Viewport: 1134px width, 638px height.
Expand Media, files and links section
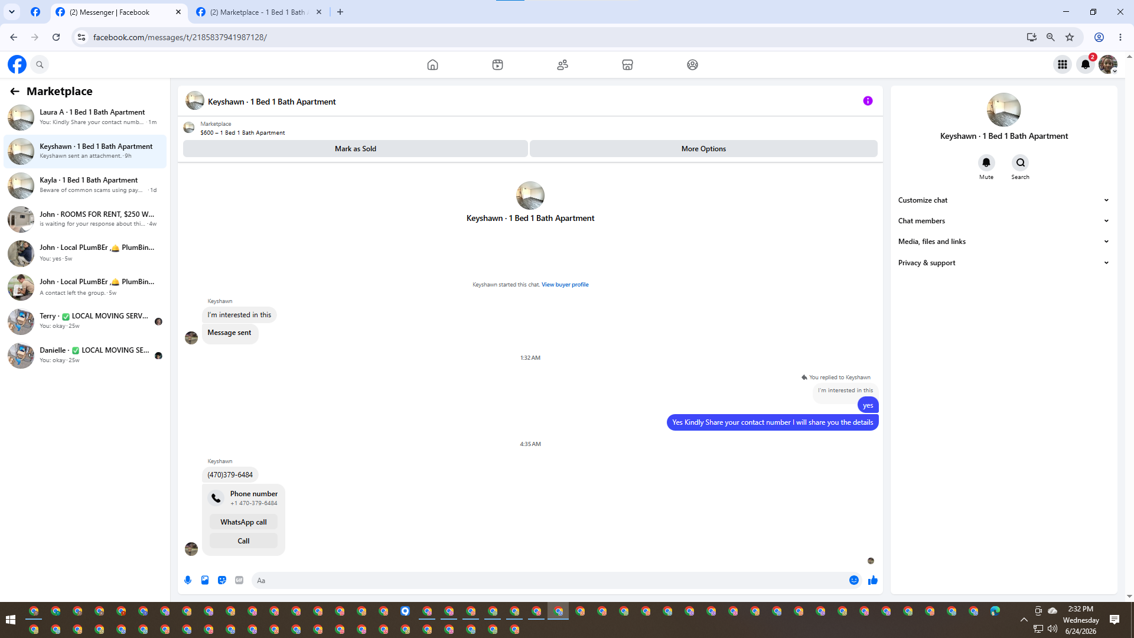click(1003, 242)
